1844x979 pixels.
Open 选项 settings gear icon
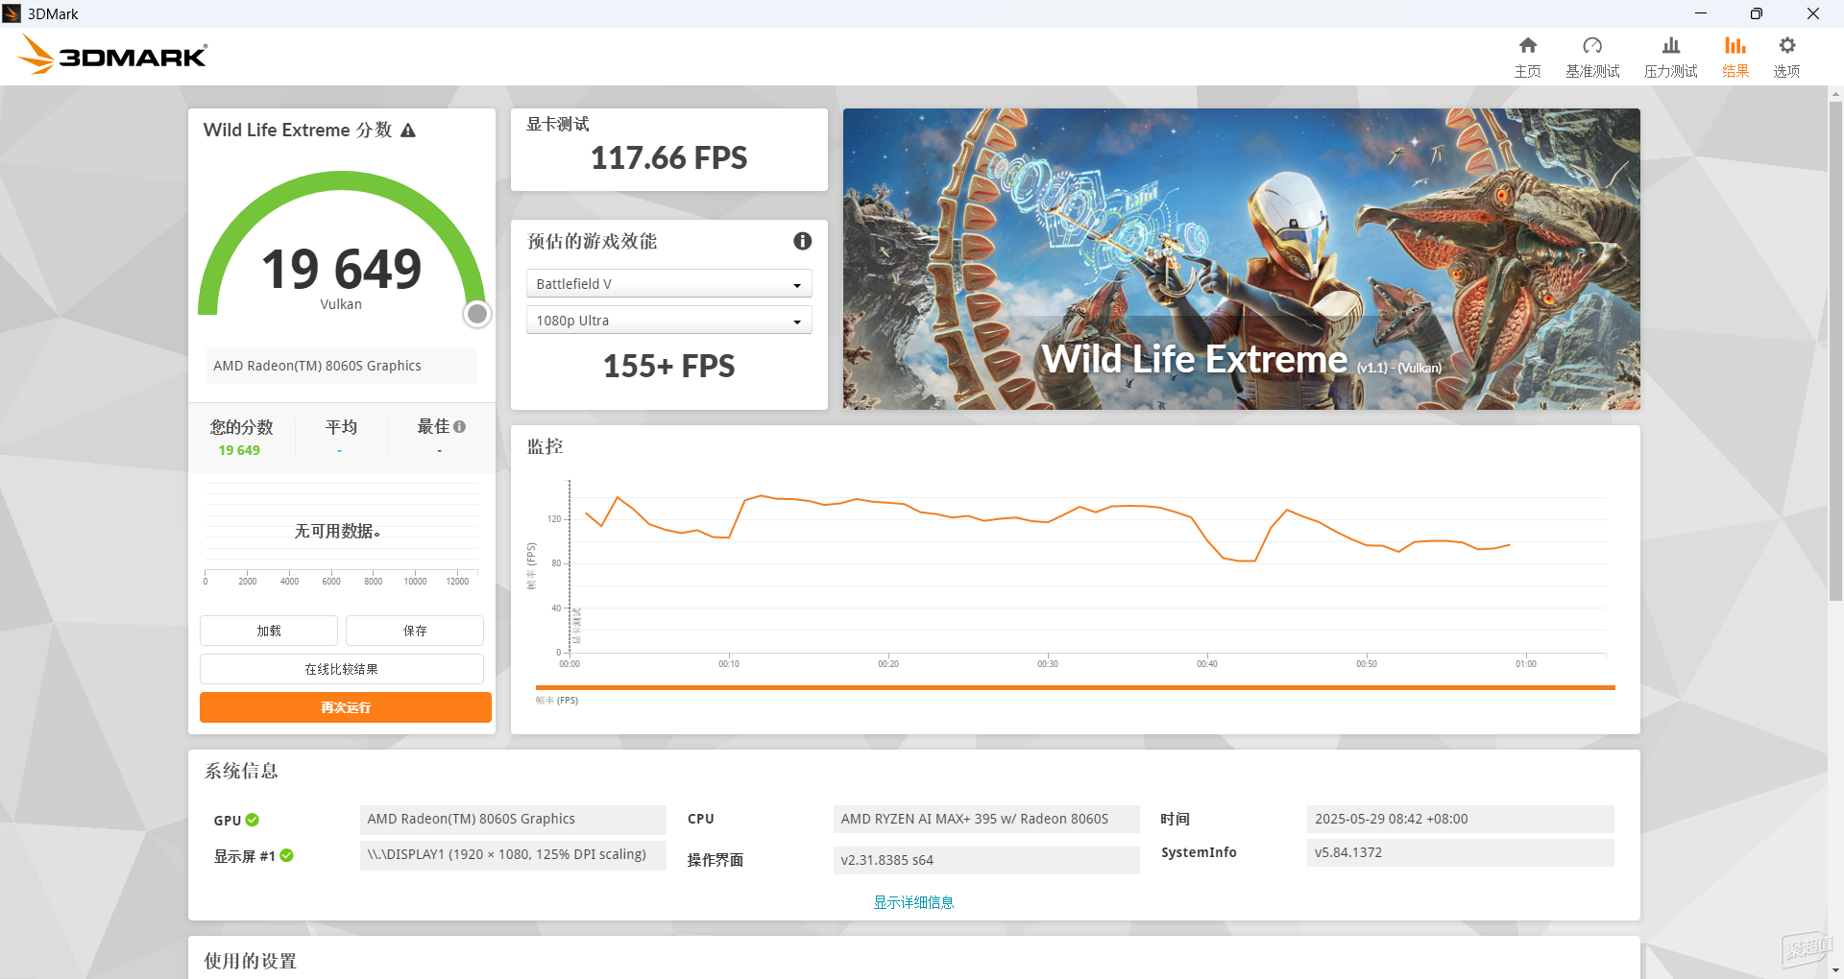click(1786, 45)
